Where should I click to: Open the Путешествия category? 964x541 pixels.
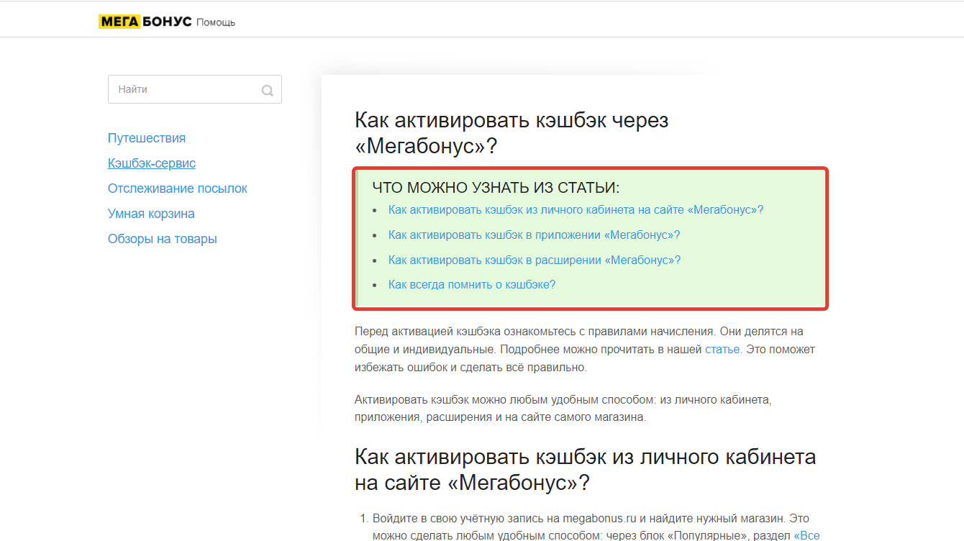click(x=147, y=138)
